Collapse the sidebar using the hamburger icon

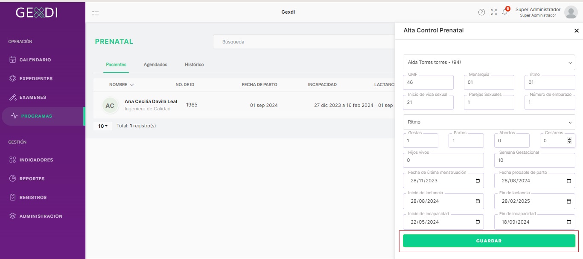[96, 13]
